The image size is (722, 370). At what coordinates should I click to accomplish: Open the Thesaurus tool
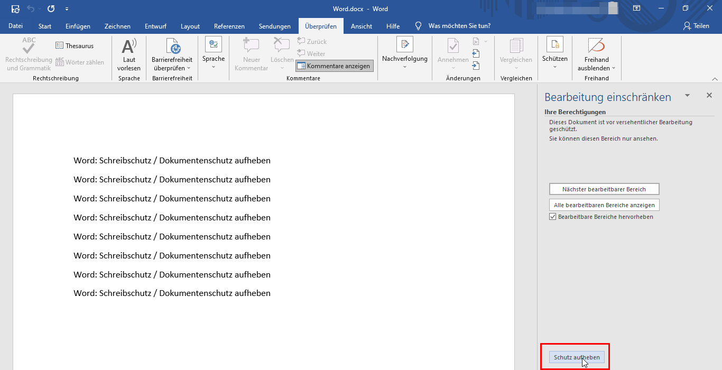pos(75,46)
